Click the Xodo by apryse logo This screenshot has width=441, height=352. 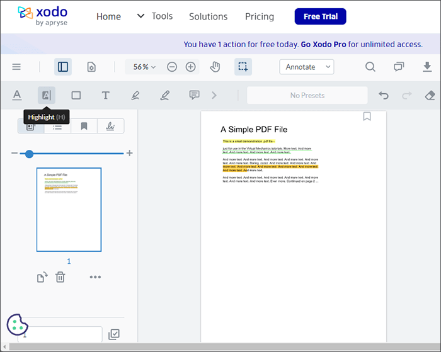(43, 16)
